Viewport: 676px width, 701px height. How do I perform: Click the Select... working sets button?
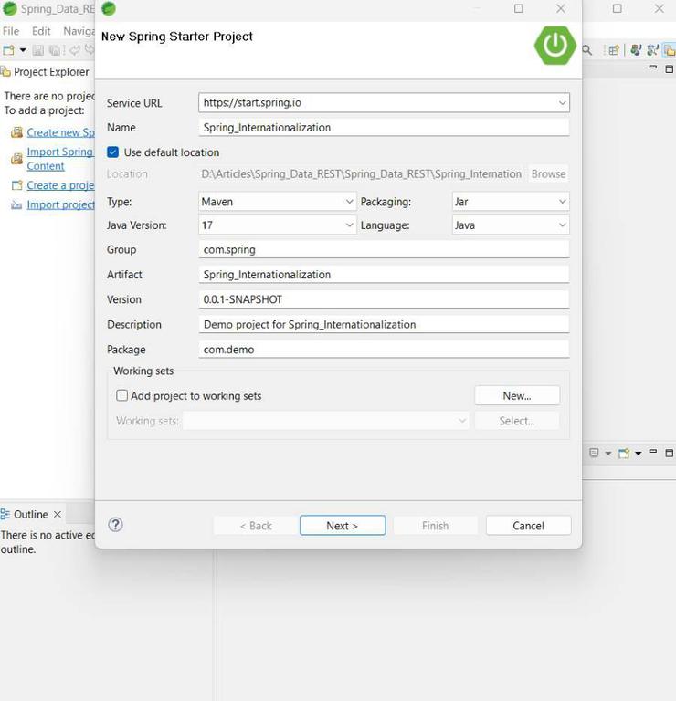point(517,421)
